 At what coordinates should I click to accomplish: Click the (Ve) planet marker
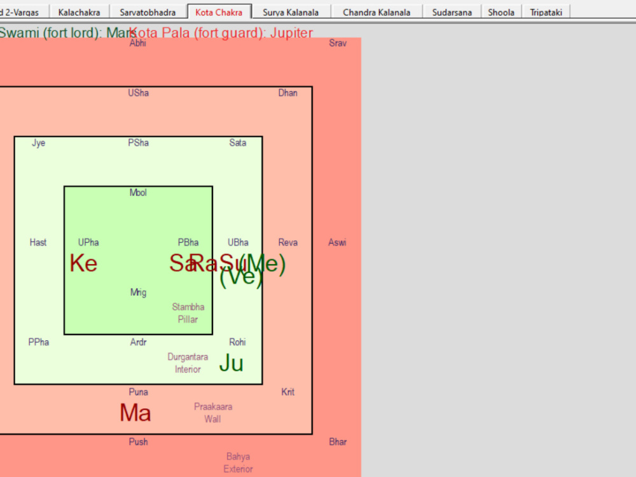tap(241, 277)
